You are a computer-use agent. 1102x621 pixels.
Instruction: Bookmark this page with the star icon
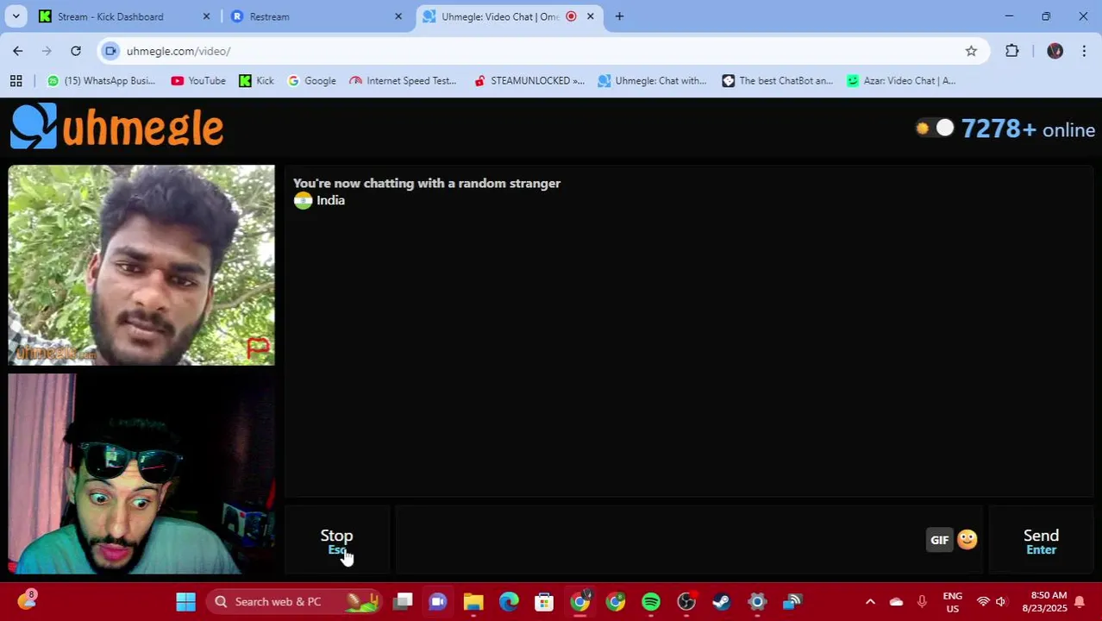coord(971,51)
